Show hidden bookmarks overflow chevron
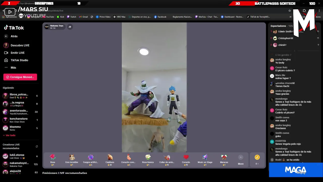Screen dimensions: 323x182 (x=290, y=17)
